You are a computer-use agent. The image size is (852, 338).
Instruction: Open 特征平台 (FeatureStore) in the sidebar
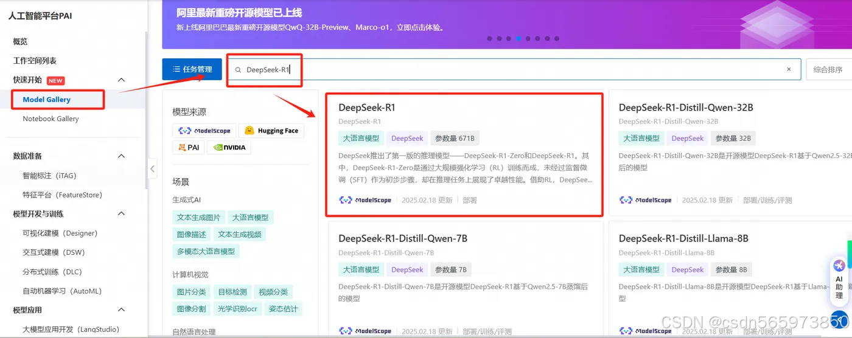pos(62,195)
